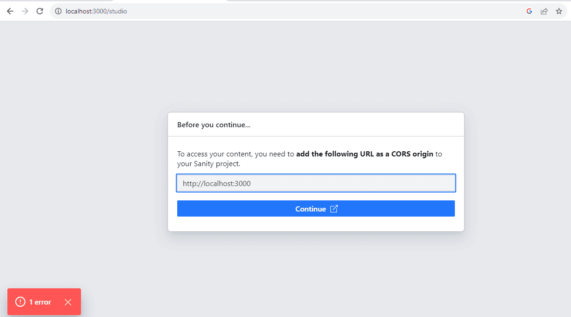The height and width of the screenshot is (317, 571).
Task: Click external link icon on Continue button
Action: point(334,209)
